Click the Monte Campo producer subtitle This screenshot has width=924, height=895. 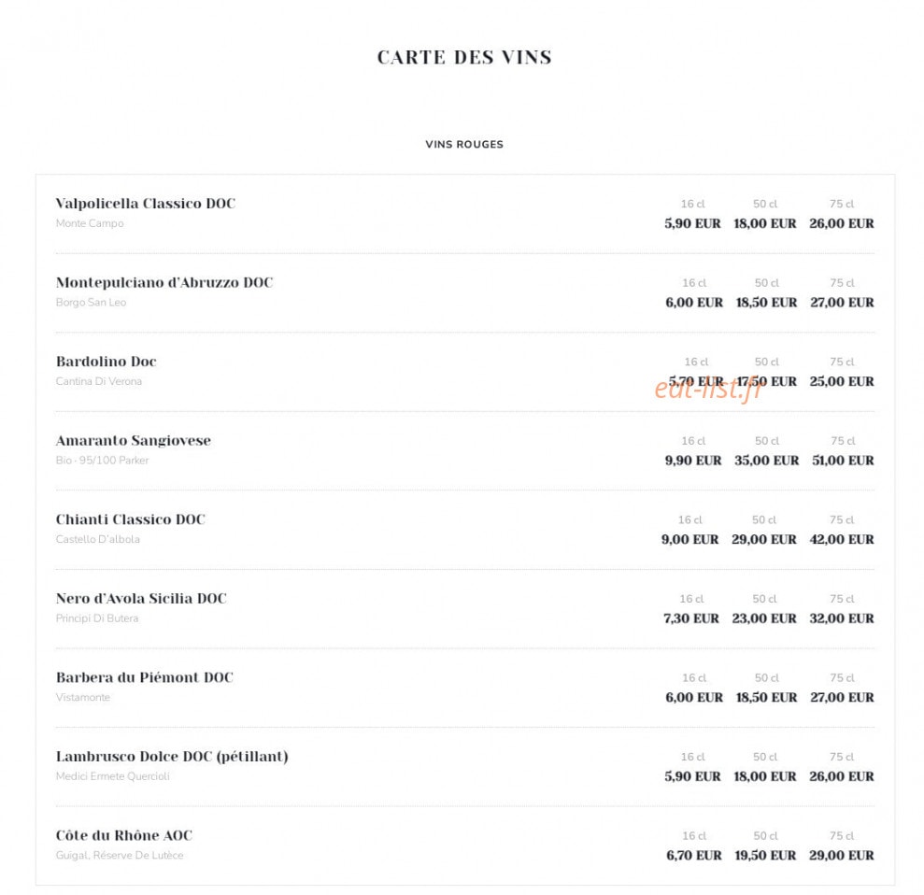pyautogui.click(x=90, y=223)
